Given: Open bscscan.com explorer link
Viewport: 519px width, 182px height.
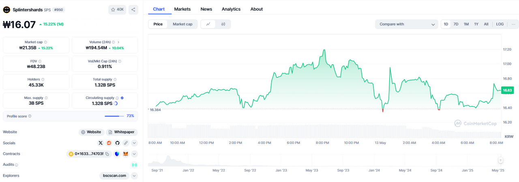Looking at the screenshot, I should [114, 176].
